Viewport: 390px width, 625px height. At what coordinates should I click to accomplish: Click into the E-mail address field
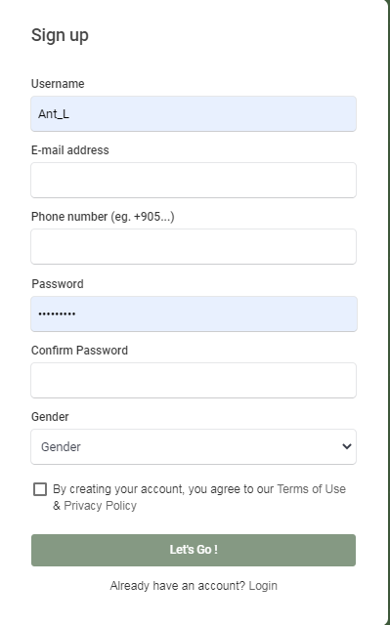194,180
